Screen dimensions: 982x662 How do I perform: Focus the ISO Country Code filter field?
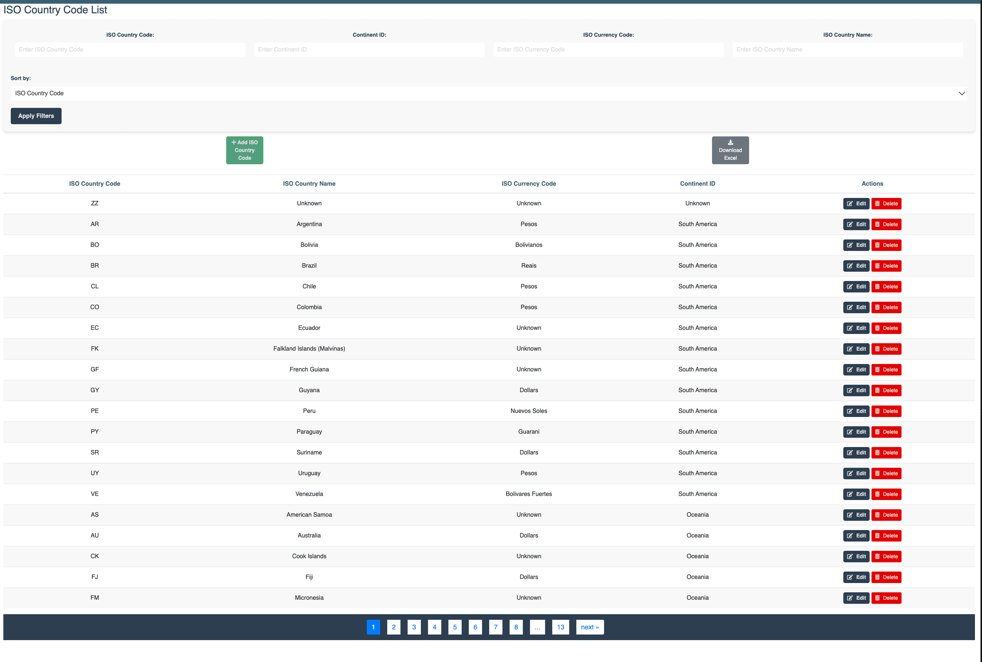(x=130, y=49)
